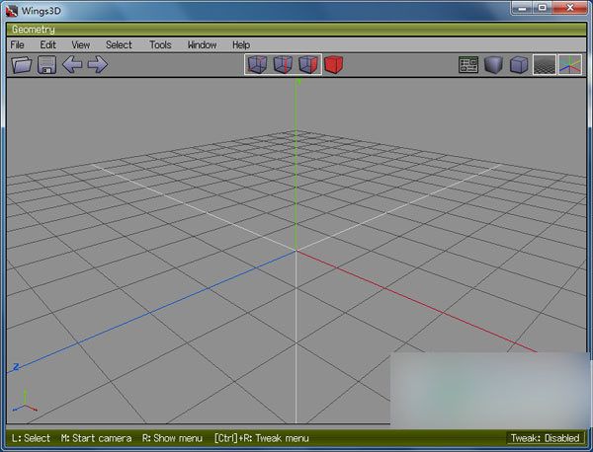The height and width of the screenshot is (452, 593).
Task: Click the Tweak: Disabled status button
Action: pos(545,438)
